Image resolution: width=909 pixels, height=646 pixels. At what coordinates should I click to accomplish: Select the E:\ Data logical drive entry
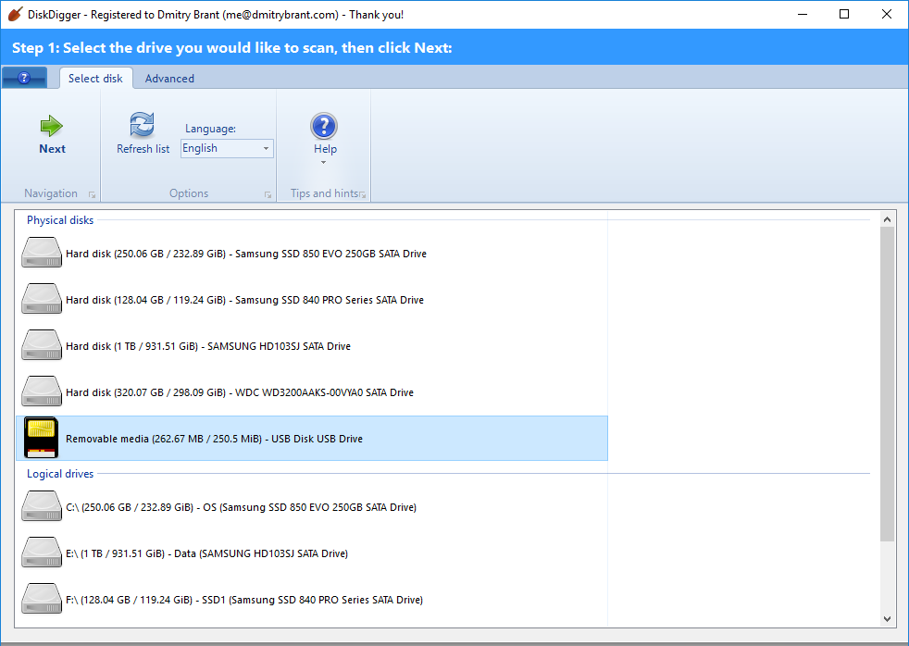tap(206, 553)
